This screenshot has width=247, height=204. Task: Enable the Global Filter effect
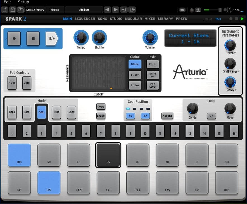pos(135,64)
